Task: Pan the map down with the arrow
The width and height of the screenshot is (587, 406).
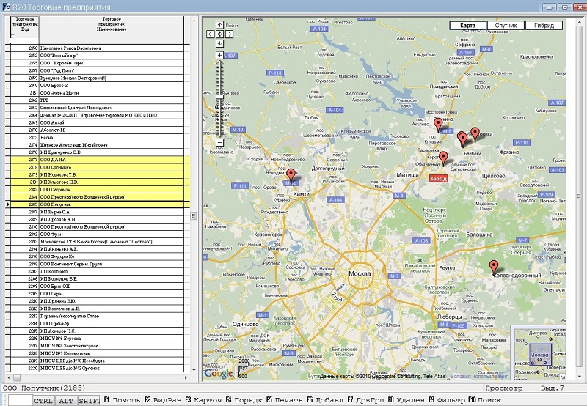Action: (x=219, y=43)
